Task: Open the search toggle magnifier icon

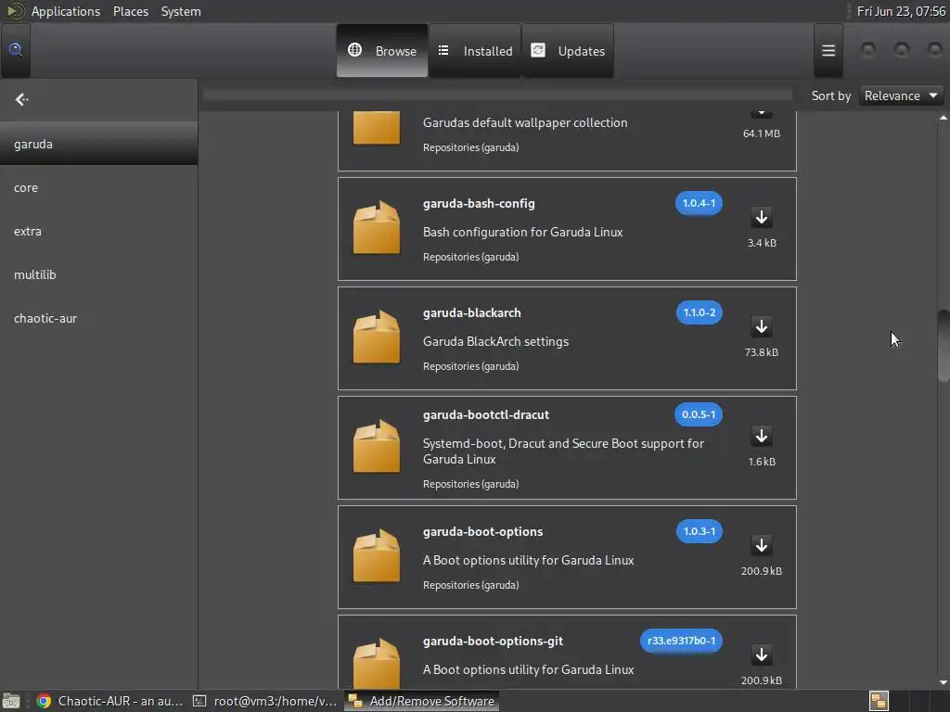Action: tap(15, 50)
